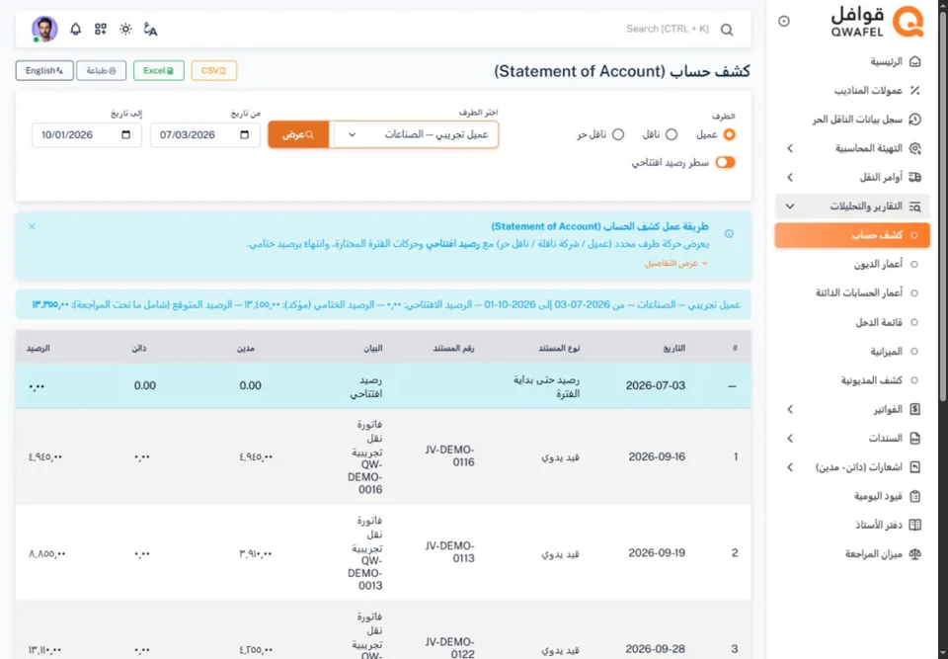The height and width of the screenshot is (659, 948).
Task: Select the ناقل radio button
Action: click(671, 135)
